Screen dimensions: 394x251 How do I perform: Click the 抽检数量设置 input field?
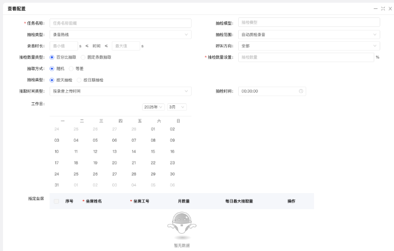coord(306,57)
